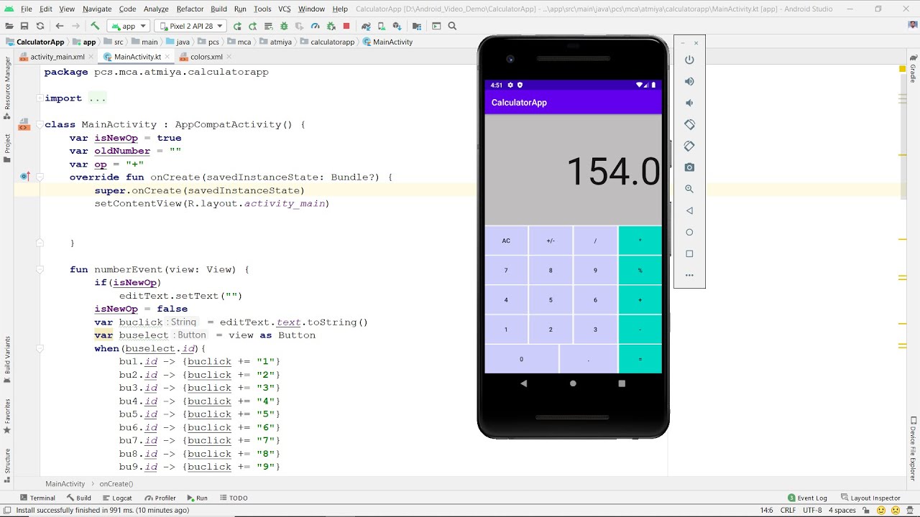Open the VCS menu
This screenshot has width=920, height=517.
[284, 9]
